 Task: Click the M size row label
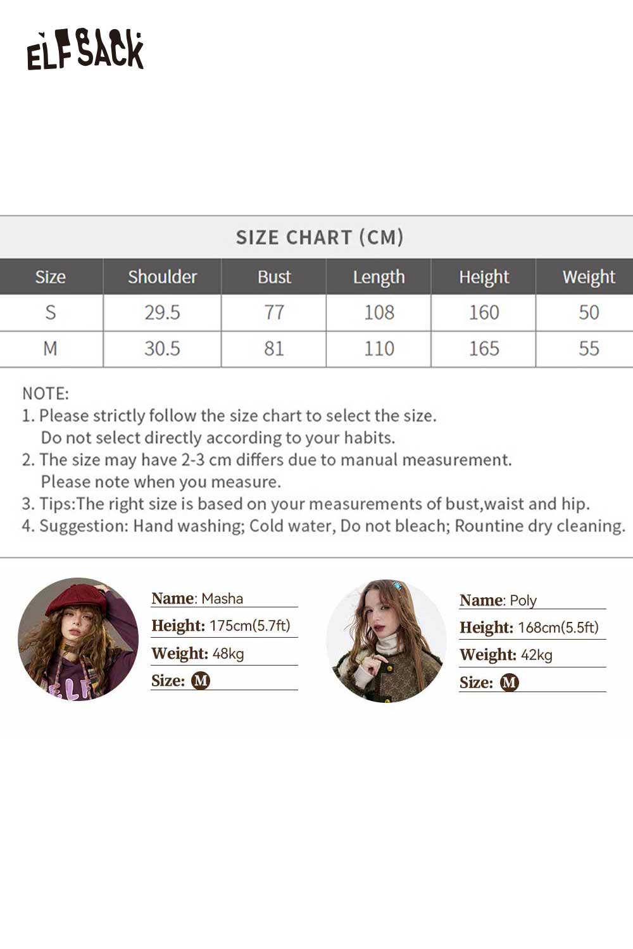[51, 349]
